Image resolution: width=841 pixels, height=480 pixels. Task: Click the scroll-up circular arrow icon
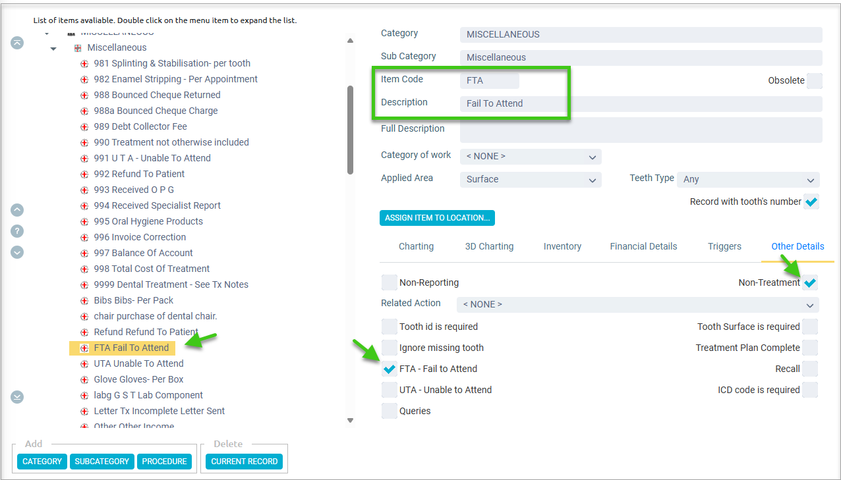coord(17,210)
